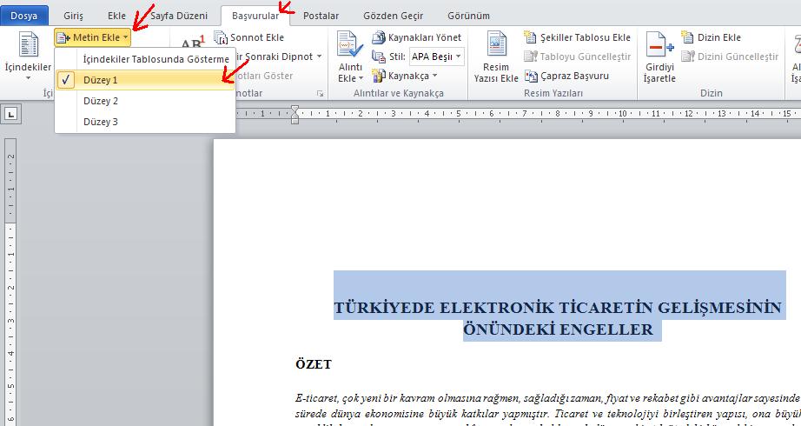Toggle the Metin Ekle dropdown button
This screenshot has width=801, height=426.
coord(92,37)
